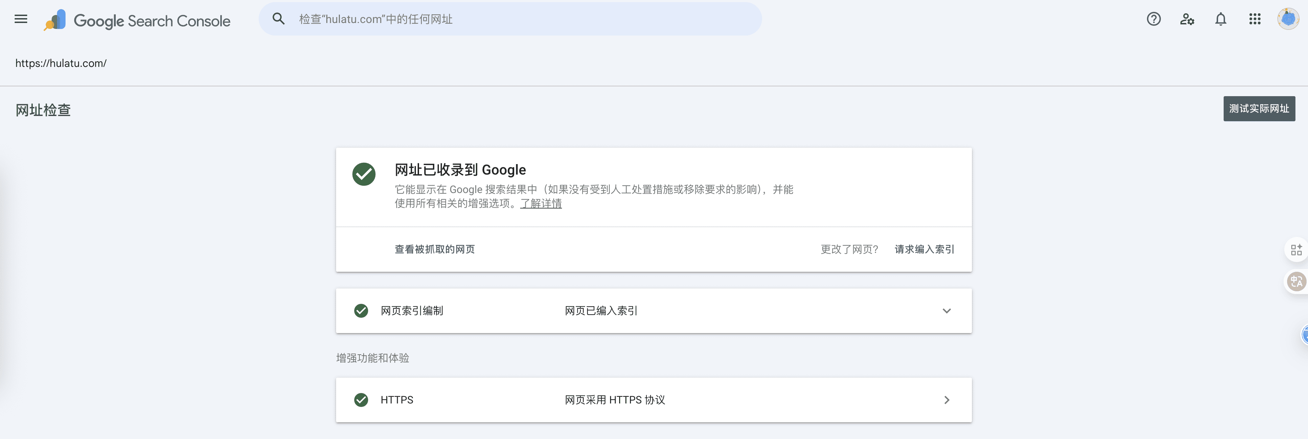Click the green check on indexed status

click(x=364, y=174)
